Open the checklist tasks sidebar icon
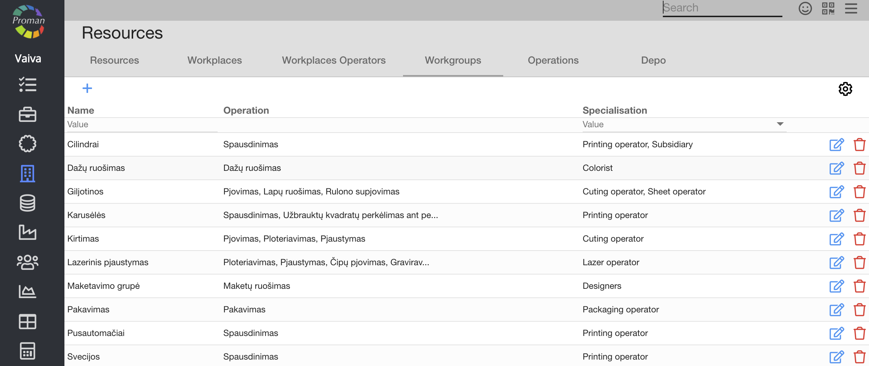This screenshot has width=869, height=366. pyautogui.click(x=28, y=85)
